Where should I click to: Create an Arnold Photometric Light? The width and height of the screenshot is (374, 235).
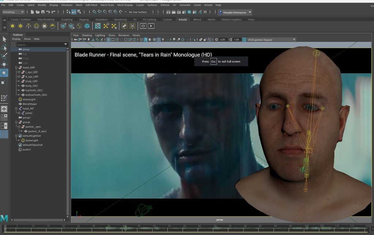coord(28,26)
